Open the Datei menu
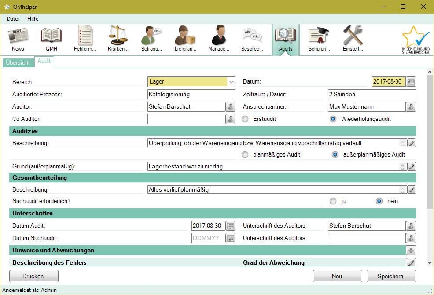Screen dimensions: 434x295 (x=13, y=18)
